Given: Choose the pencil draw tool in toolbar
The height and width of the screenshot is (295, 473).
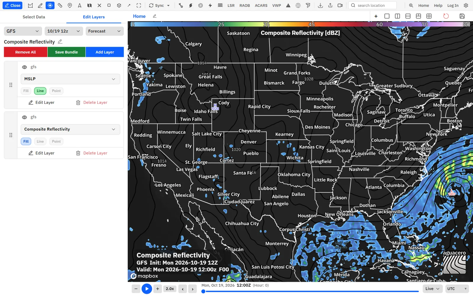Looking at the screenshot, I should (x=40, y=5).
